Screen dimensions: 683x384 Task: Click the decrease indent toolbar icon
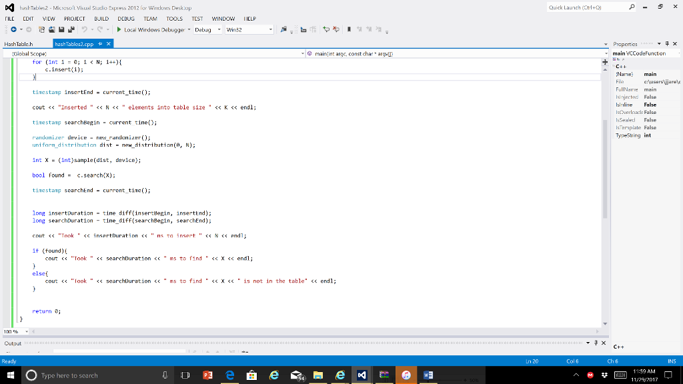coord(303,29)
